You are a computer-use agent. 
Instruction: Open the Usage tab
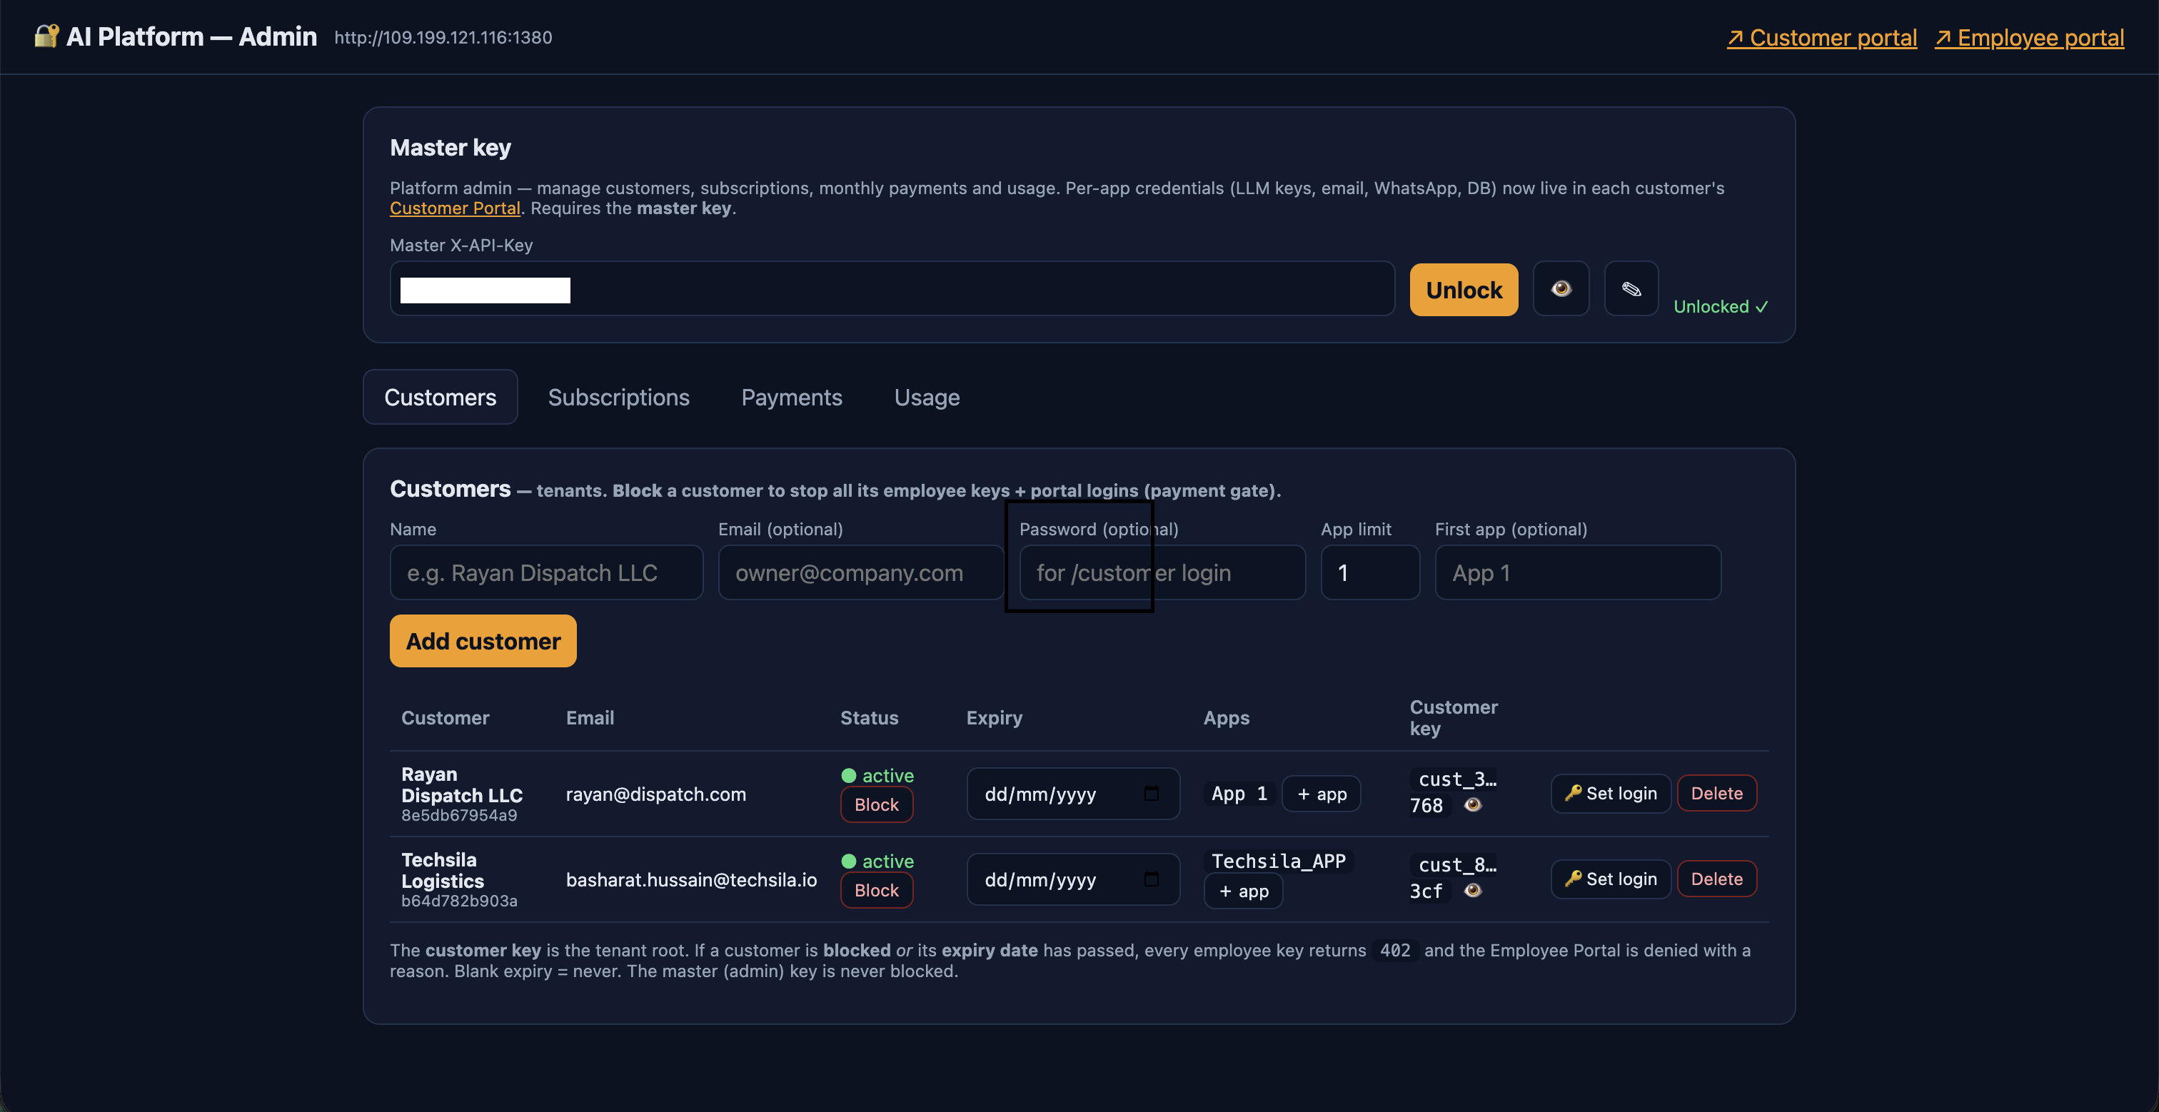(927, 398)
